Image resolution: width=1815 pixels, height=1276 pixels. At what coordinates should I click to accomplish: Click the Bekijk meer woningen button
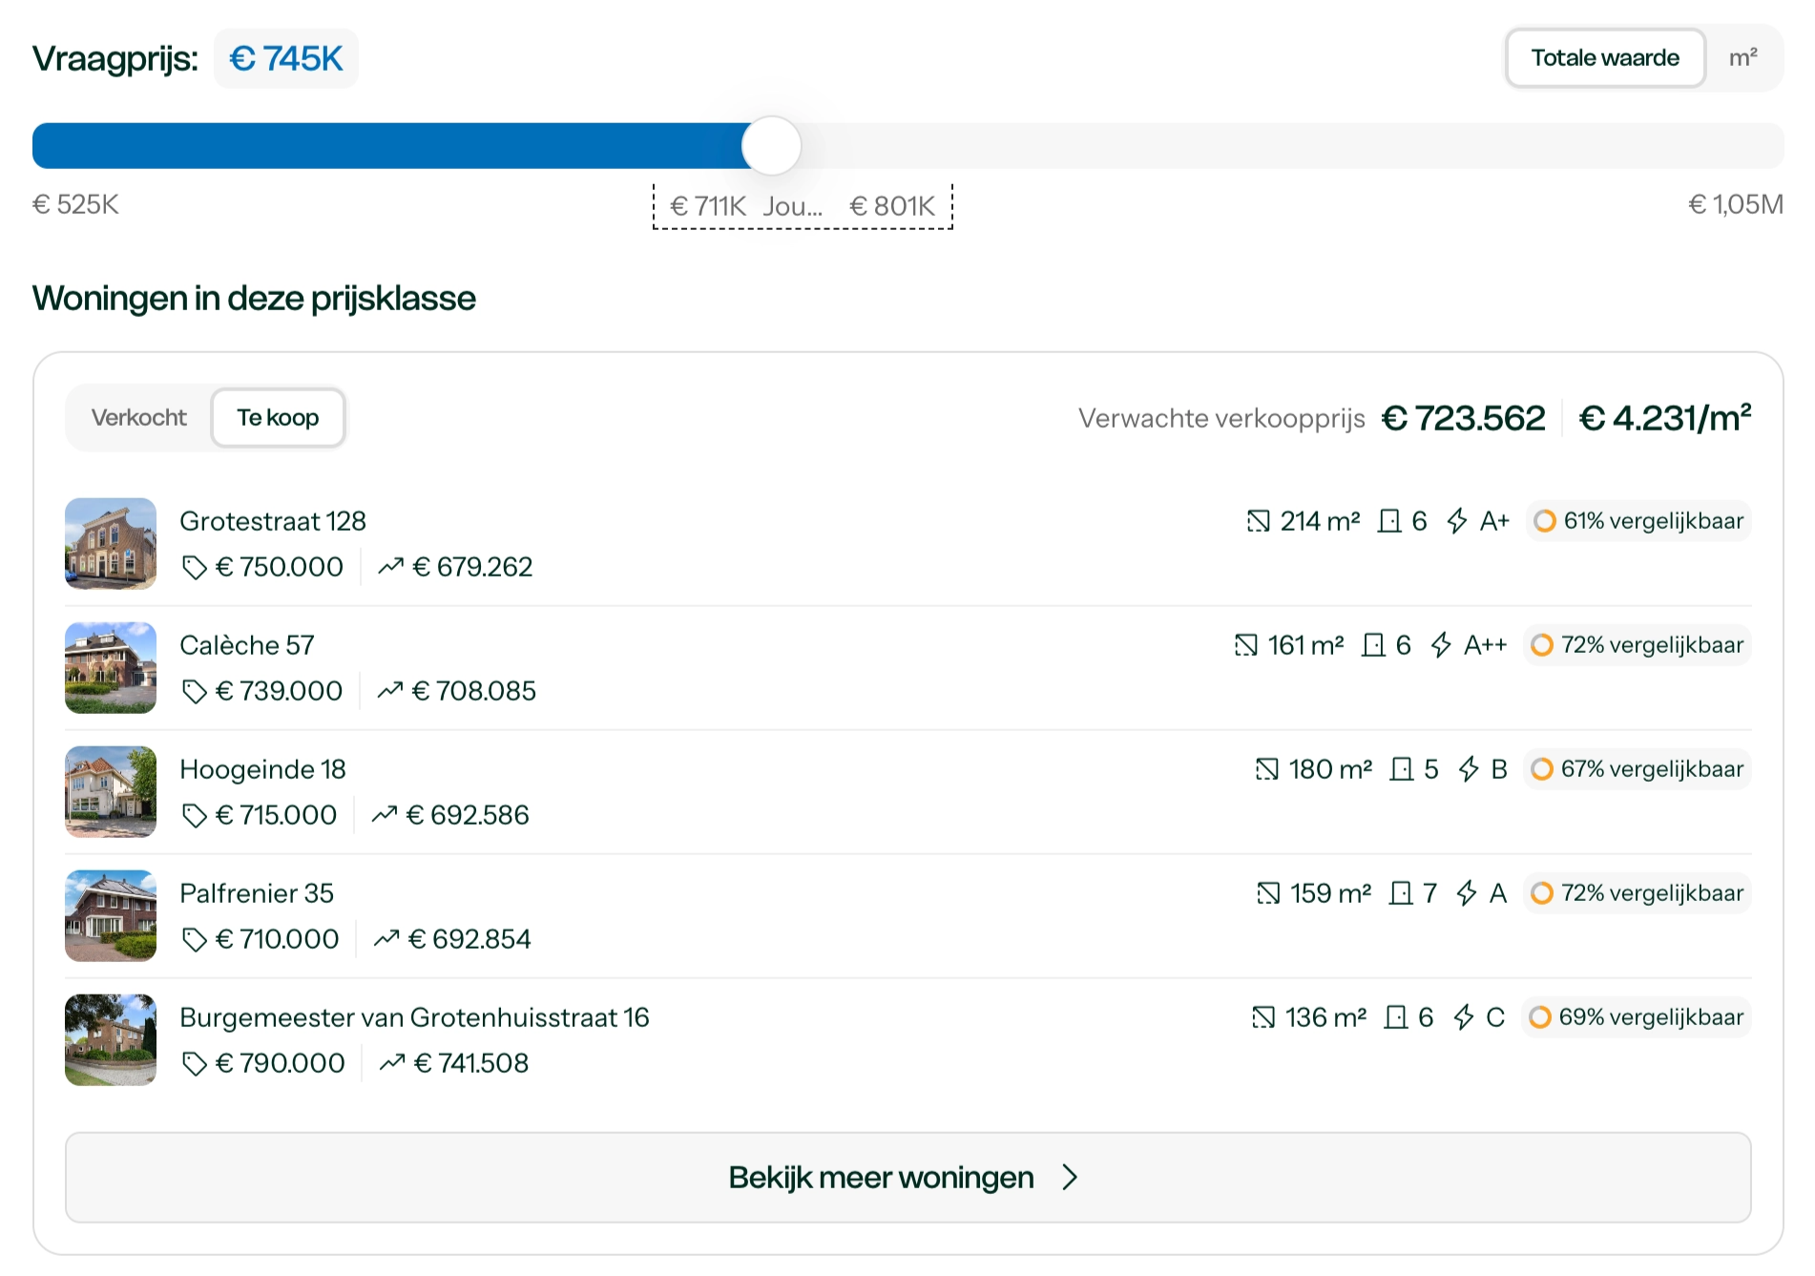[x=907, y=1178]
